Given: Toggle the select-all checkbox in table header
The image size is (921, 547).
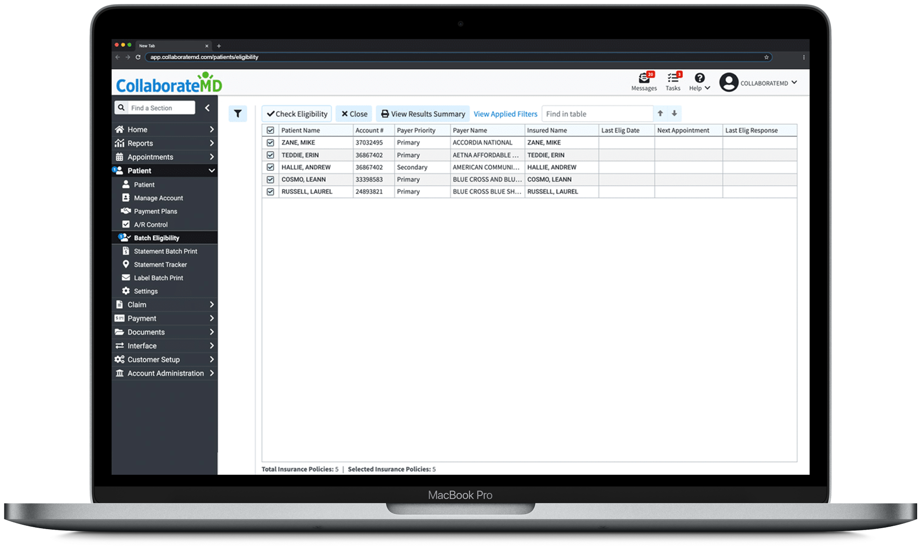Looking at the screenshot, I should [x=270, y=130].
